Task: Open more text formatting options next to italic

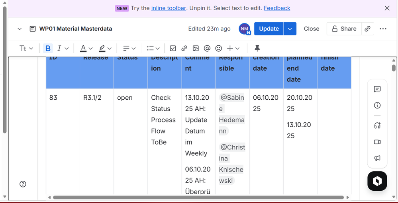Action: click(67, 48)
